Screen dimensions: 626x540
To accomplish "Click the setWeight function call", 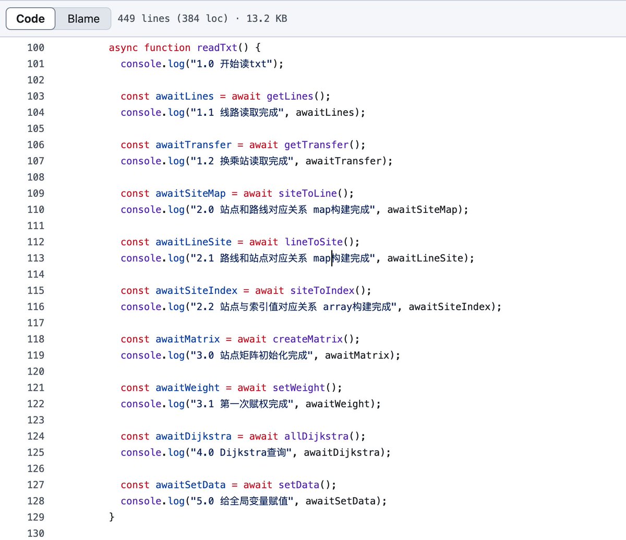I will pos(299,387).
